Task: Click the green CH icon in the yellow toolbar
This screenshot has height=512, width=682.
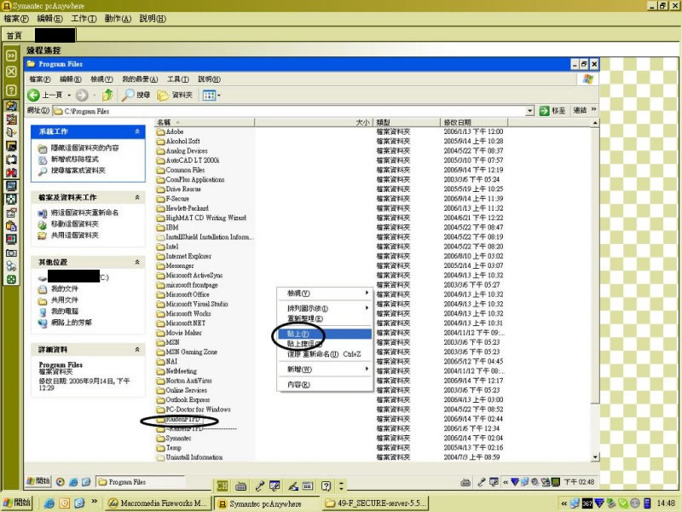Action: [223, 486]
